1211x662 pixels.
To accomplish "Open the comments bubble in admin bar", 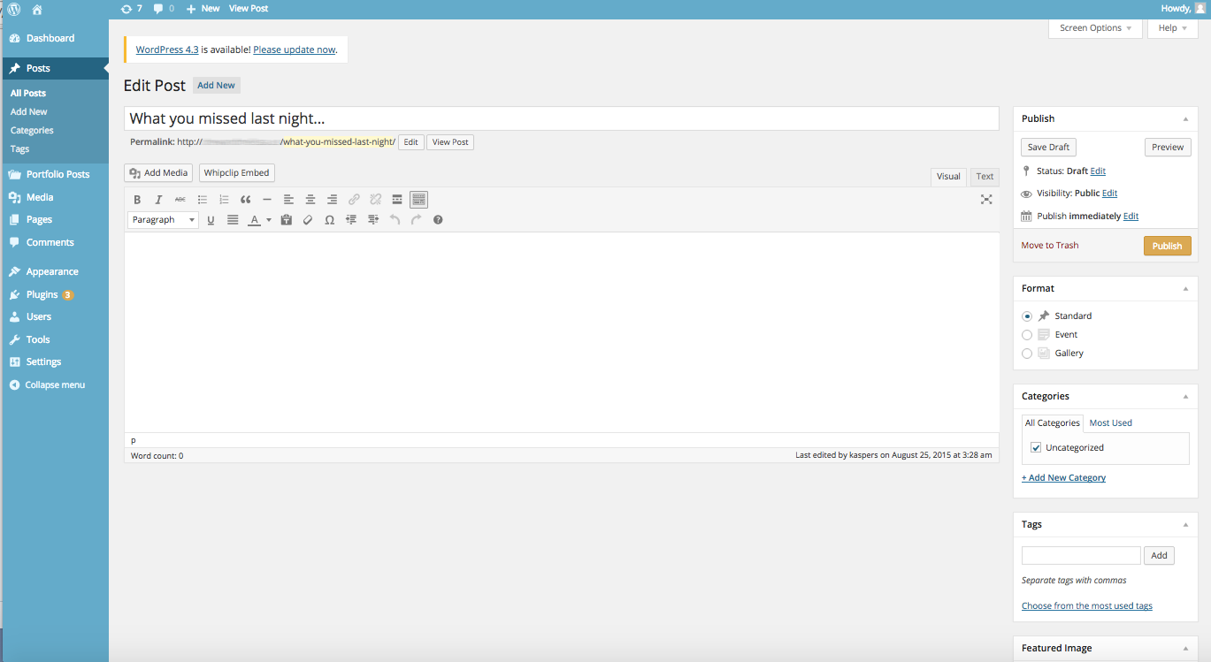I will point(164,8).
